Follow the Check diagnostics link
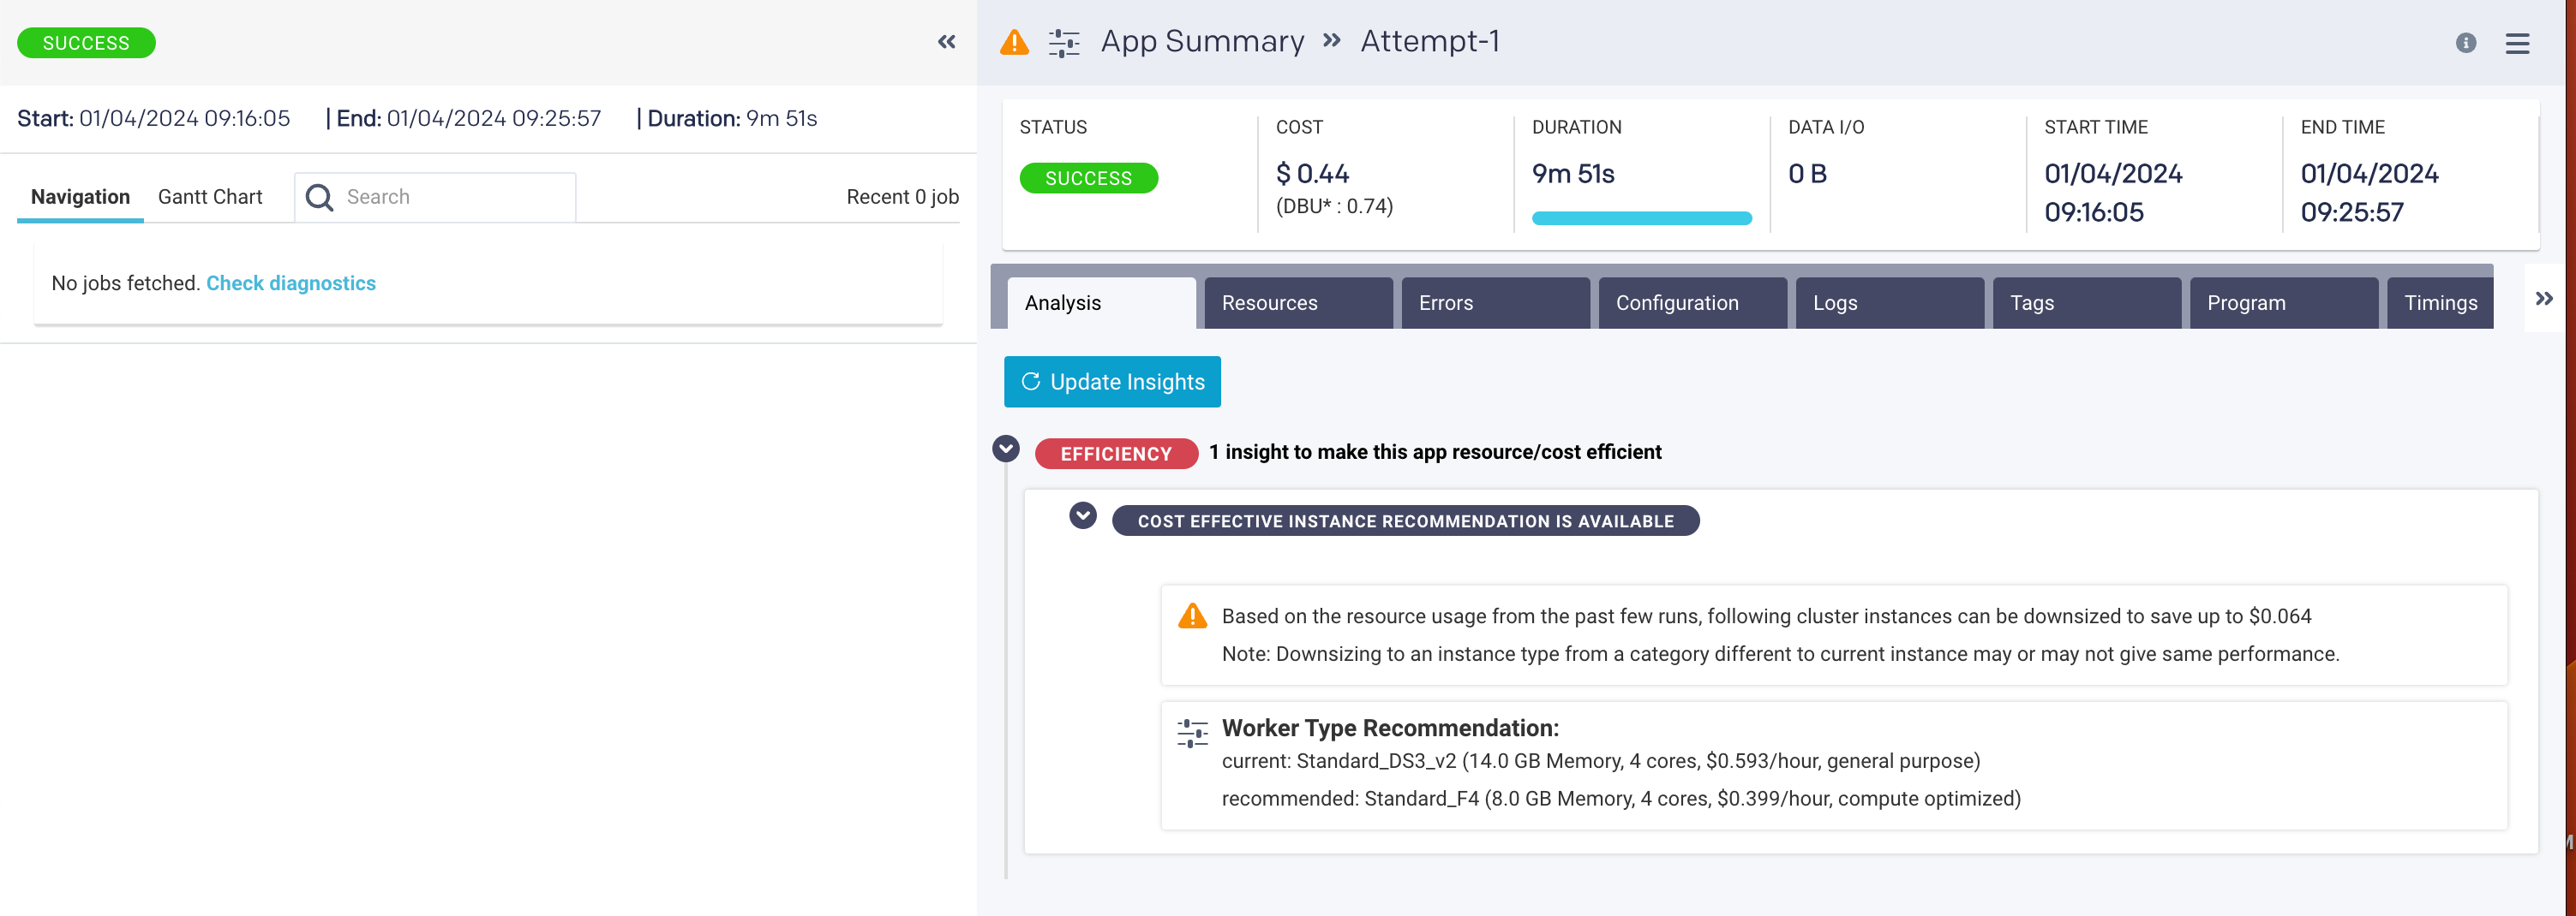 click(291, 283)
